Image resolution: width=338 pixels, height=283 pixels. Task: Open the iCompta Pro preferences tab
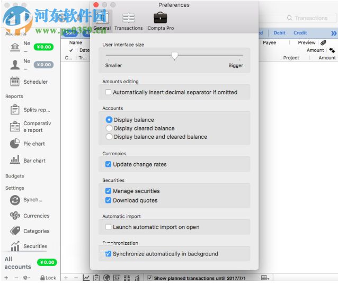(160, 21)
